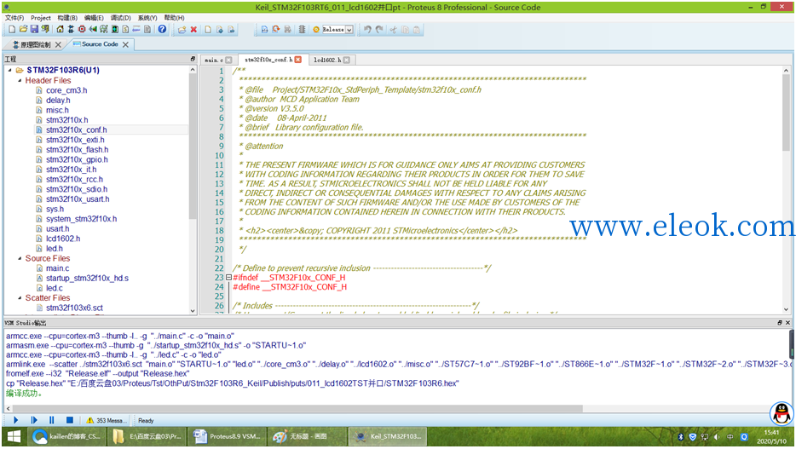Click the Step simulation button
Screen dimensions: 796x449
[x=33, y=420]
